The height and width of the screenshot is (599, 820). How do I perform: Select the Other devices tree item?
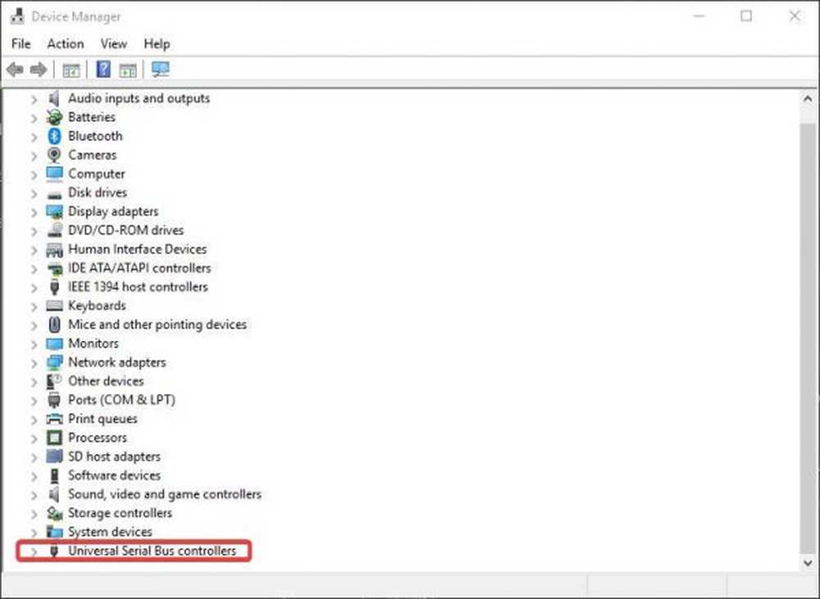106,381
